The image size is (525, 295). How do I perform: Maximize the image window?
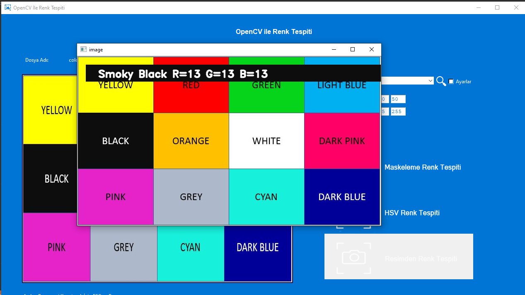click(353, 49)
